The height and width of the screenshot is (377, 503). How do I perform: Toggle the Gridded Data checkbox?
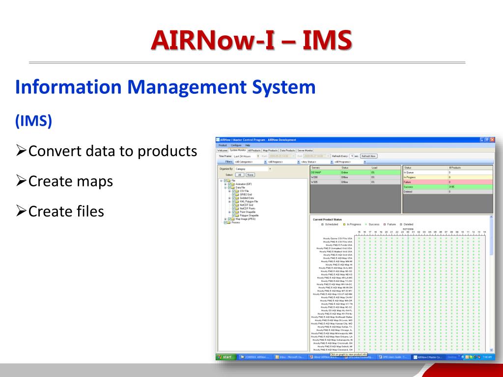[234, 198]
